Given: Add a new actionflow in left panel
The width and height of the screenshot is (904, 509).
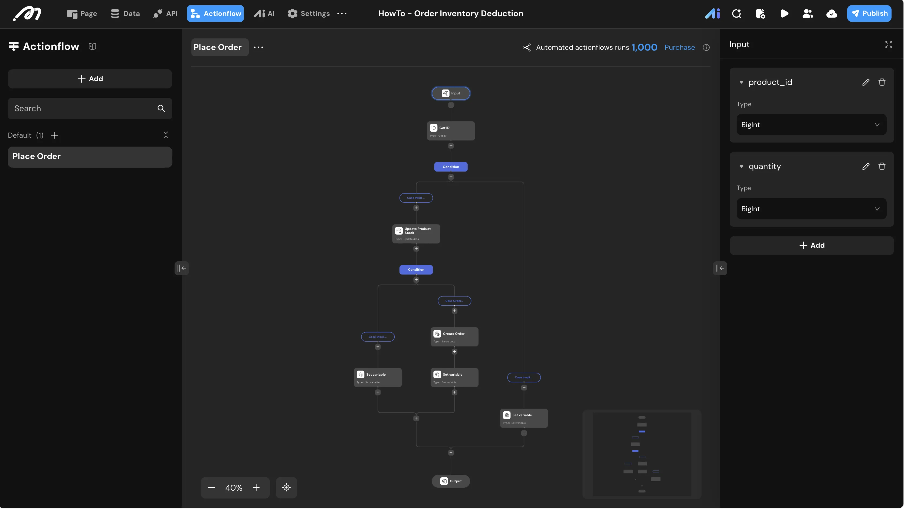Looking at the screenshot, I should pos(90,79).
